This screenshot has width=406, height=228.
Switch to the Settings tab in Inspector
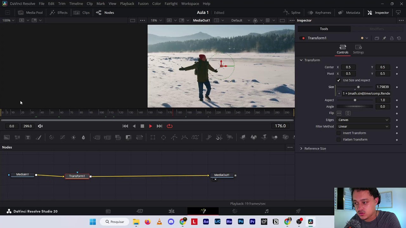coord(358,49)
